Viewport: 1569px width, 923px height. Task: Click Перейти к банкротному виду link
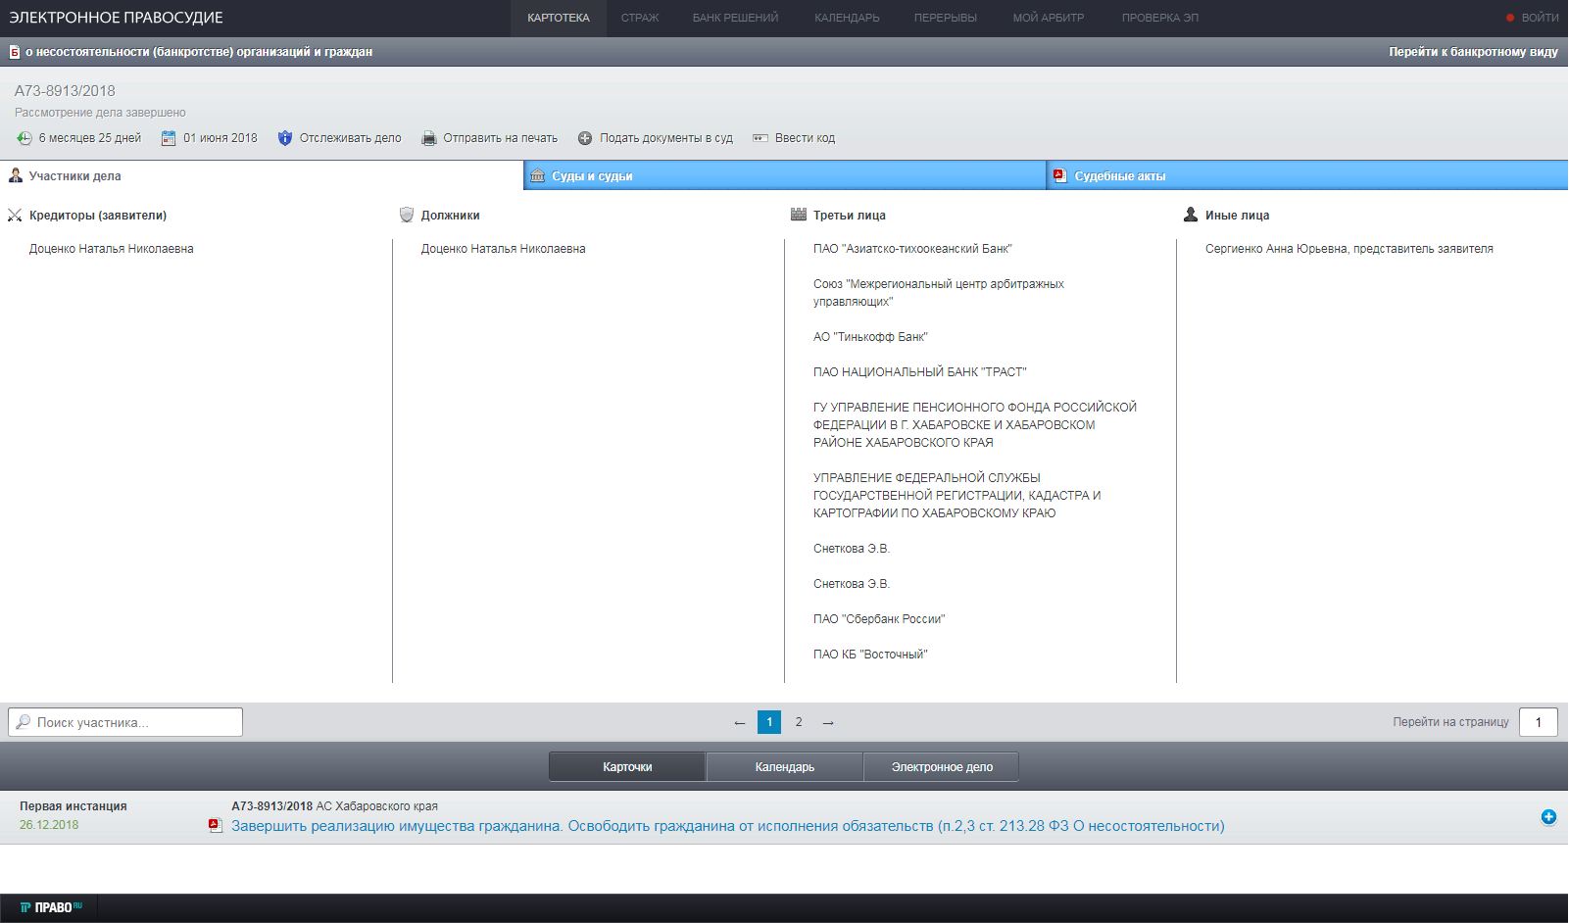coord(1472,52)
